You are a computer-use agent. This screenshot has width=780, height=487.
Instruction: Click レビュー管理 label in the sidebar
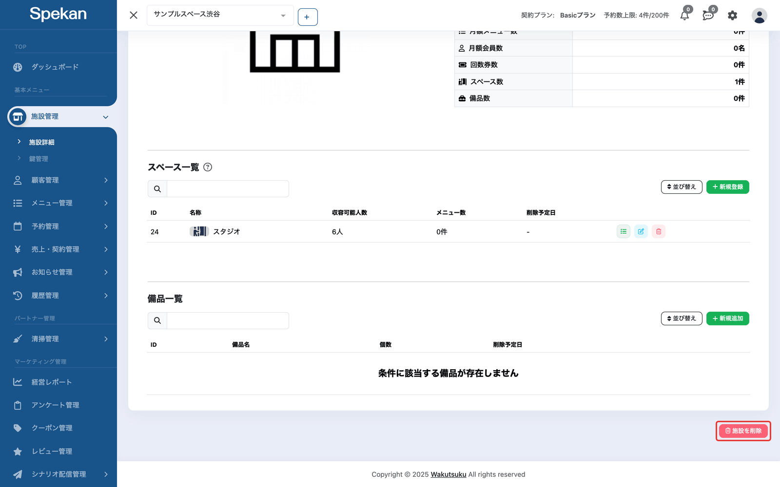[52, 451]
